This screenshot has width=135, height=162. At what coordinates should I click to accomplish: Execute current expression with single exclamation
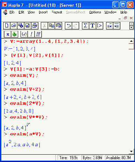[x=31, y=34]
